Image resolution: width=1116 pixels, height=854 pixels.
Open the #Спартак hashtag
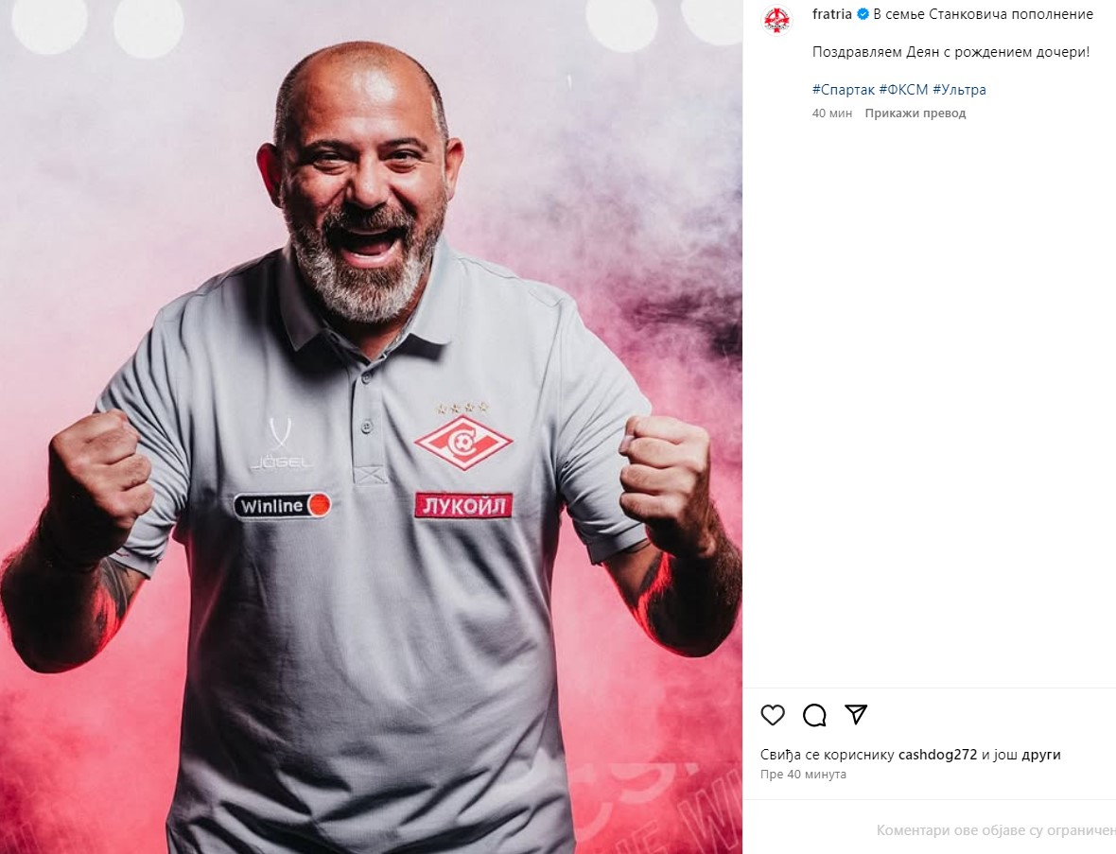coord(844,90)
